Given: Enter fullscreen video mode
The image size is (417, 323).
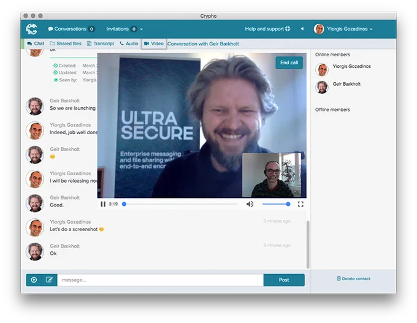Looking at the screenshot, I should (x=300, y=204).
